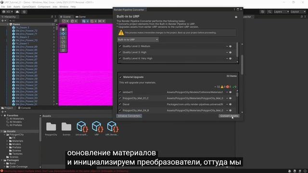This screenshot has height=173, width=308.
Task: Select the Rect tool in Scene overlay
Action: (x=63, y=46)
